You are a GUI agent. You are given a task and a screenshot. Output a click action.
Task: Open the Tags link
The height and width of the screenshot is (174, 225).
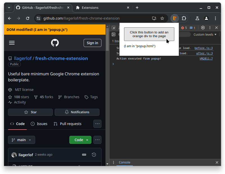91,97
